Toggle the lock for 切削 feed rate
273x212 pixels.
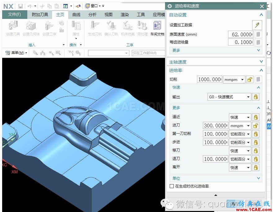coord(250,79)
